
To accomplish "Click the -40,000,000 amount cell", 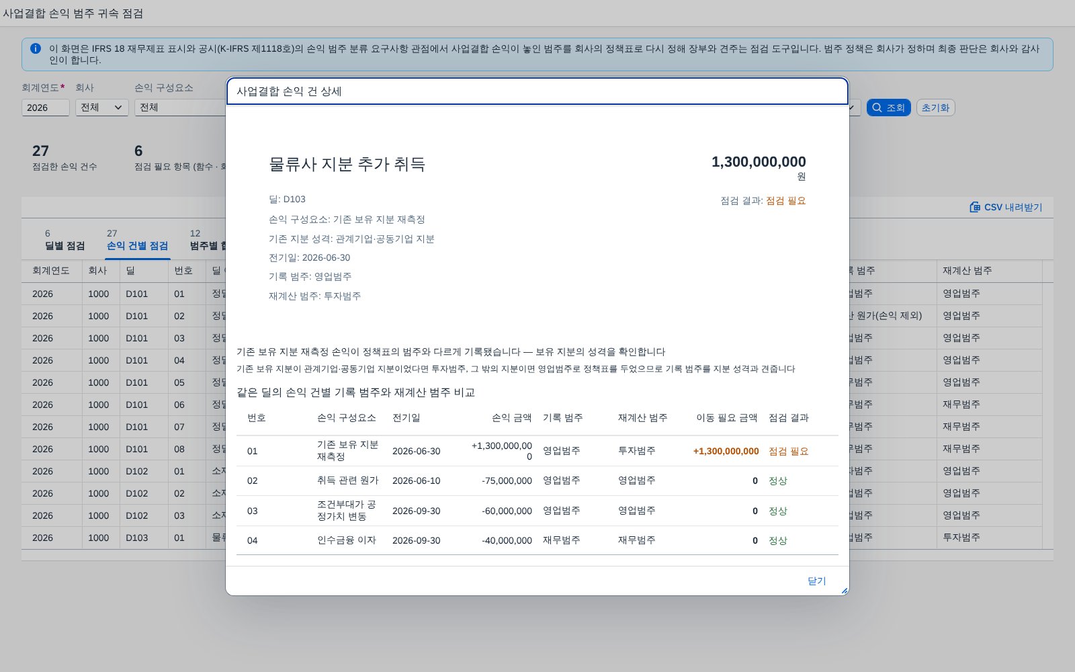I will [x=507, y=541].
